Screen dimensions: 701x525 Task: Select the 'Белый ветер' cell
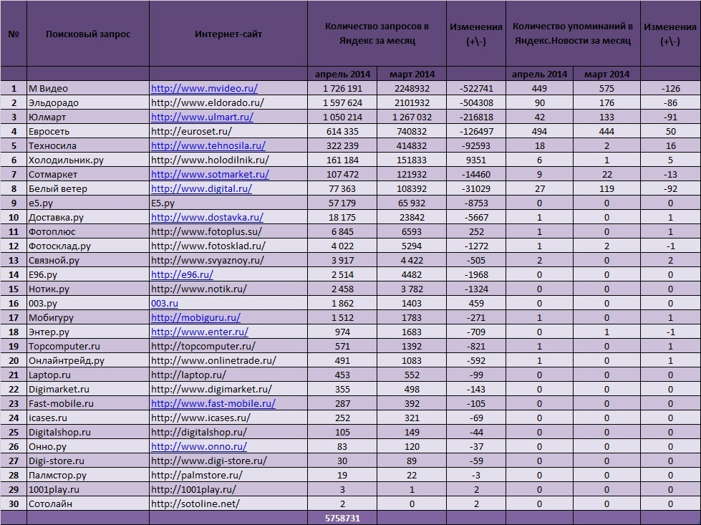coord(88,188)
